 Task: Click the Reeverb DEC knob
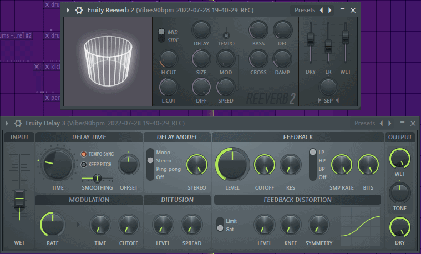click(x=283, y=29)
